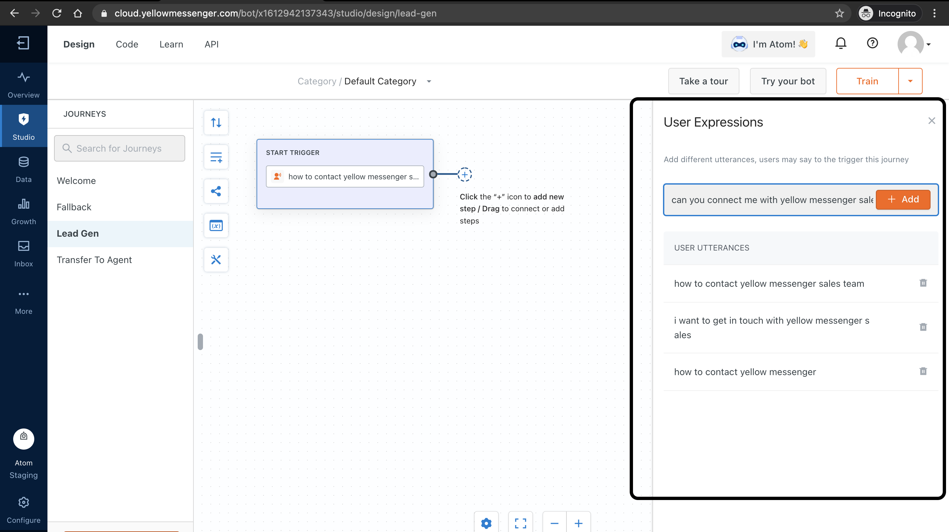Screen dimensions: 949x532
Task: Open the Inbox sidebar item
Action: click(x=24, y=253)
